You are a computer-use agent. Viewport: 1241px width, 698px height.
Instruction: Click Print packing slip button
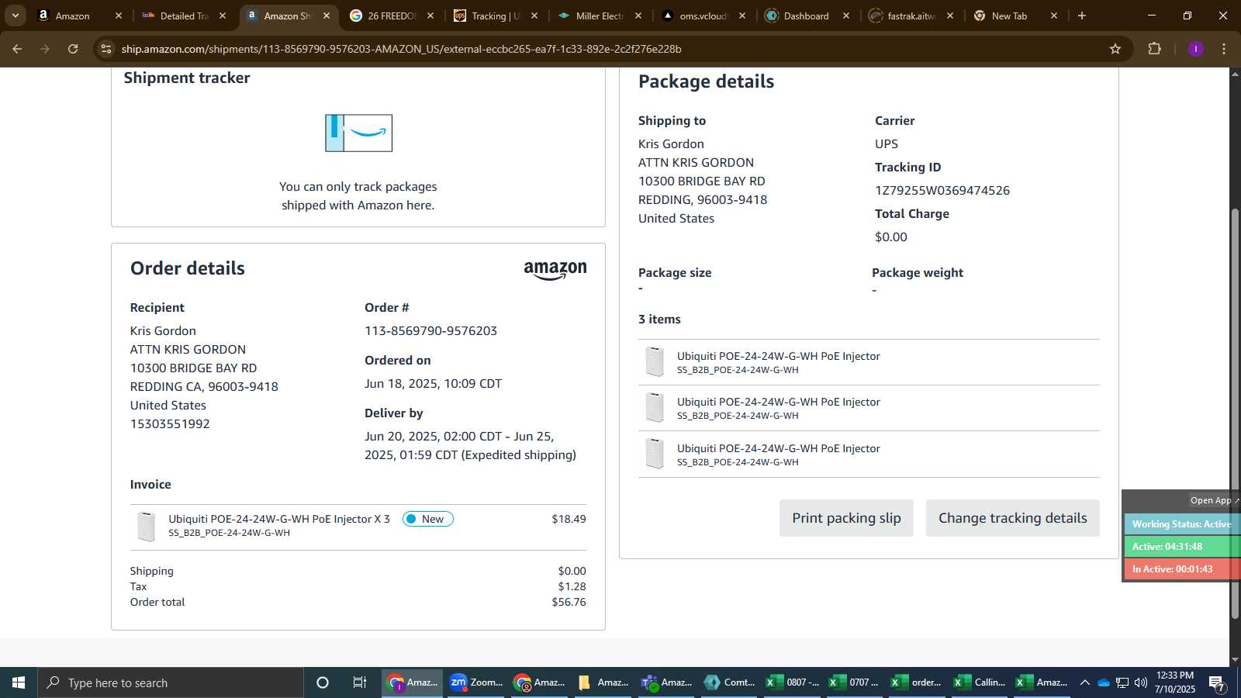tap(846, 518)
